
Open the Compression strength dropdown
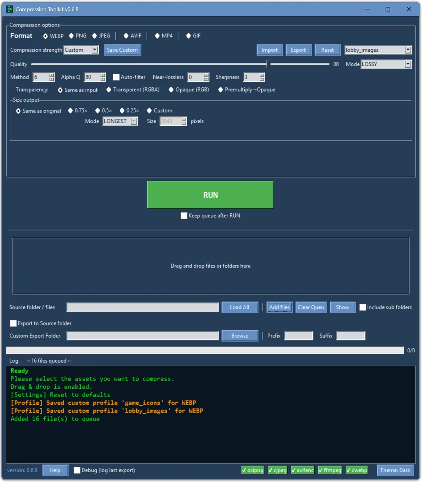[x=95, y=50]
